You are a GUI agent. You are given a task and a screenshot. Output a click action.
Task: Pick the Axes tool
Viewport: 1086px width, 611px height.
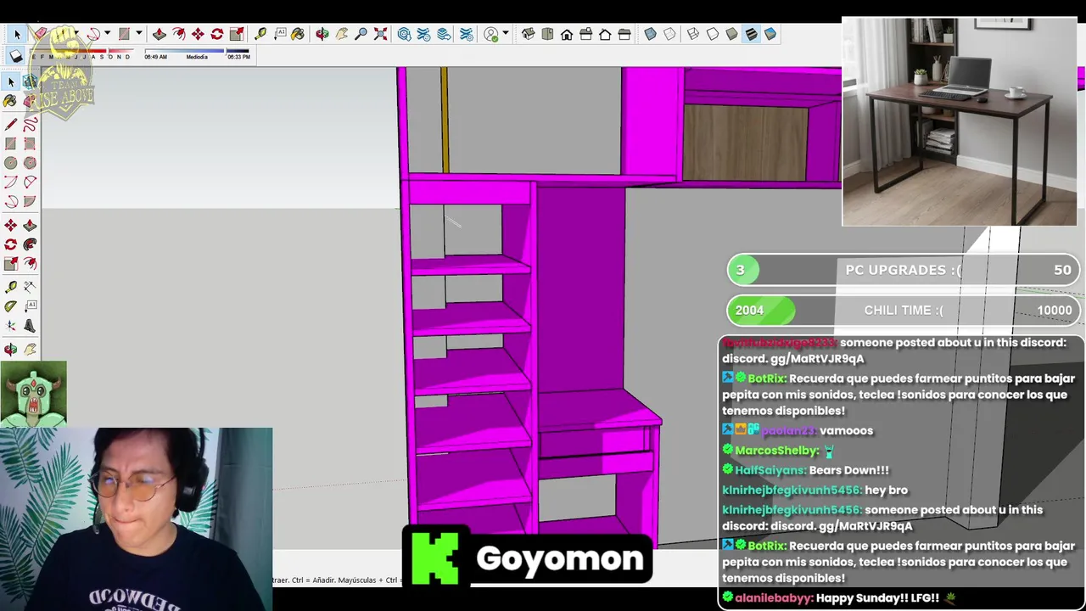11,325
